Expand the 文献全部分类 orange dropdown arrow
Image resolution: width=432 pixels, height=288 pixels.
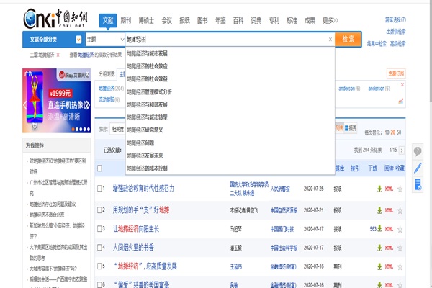point(78,40)
